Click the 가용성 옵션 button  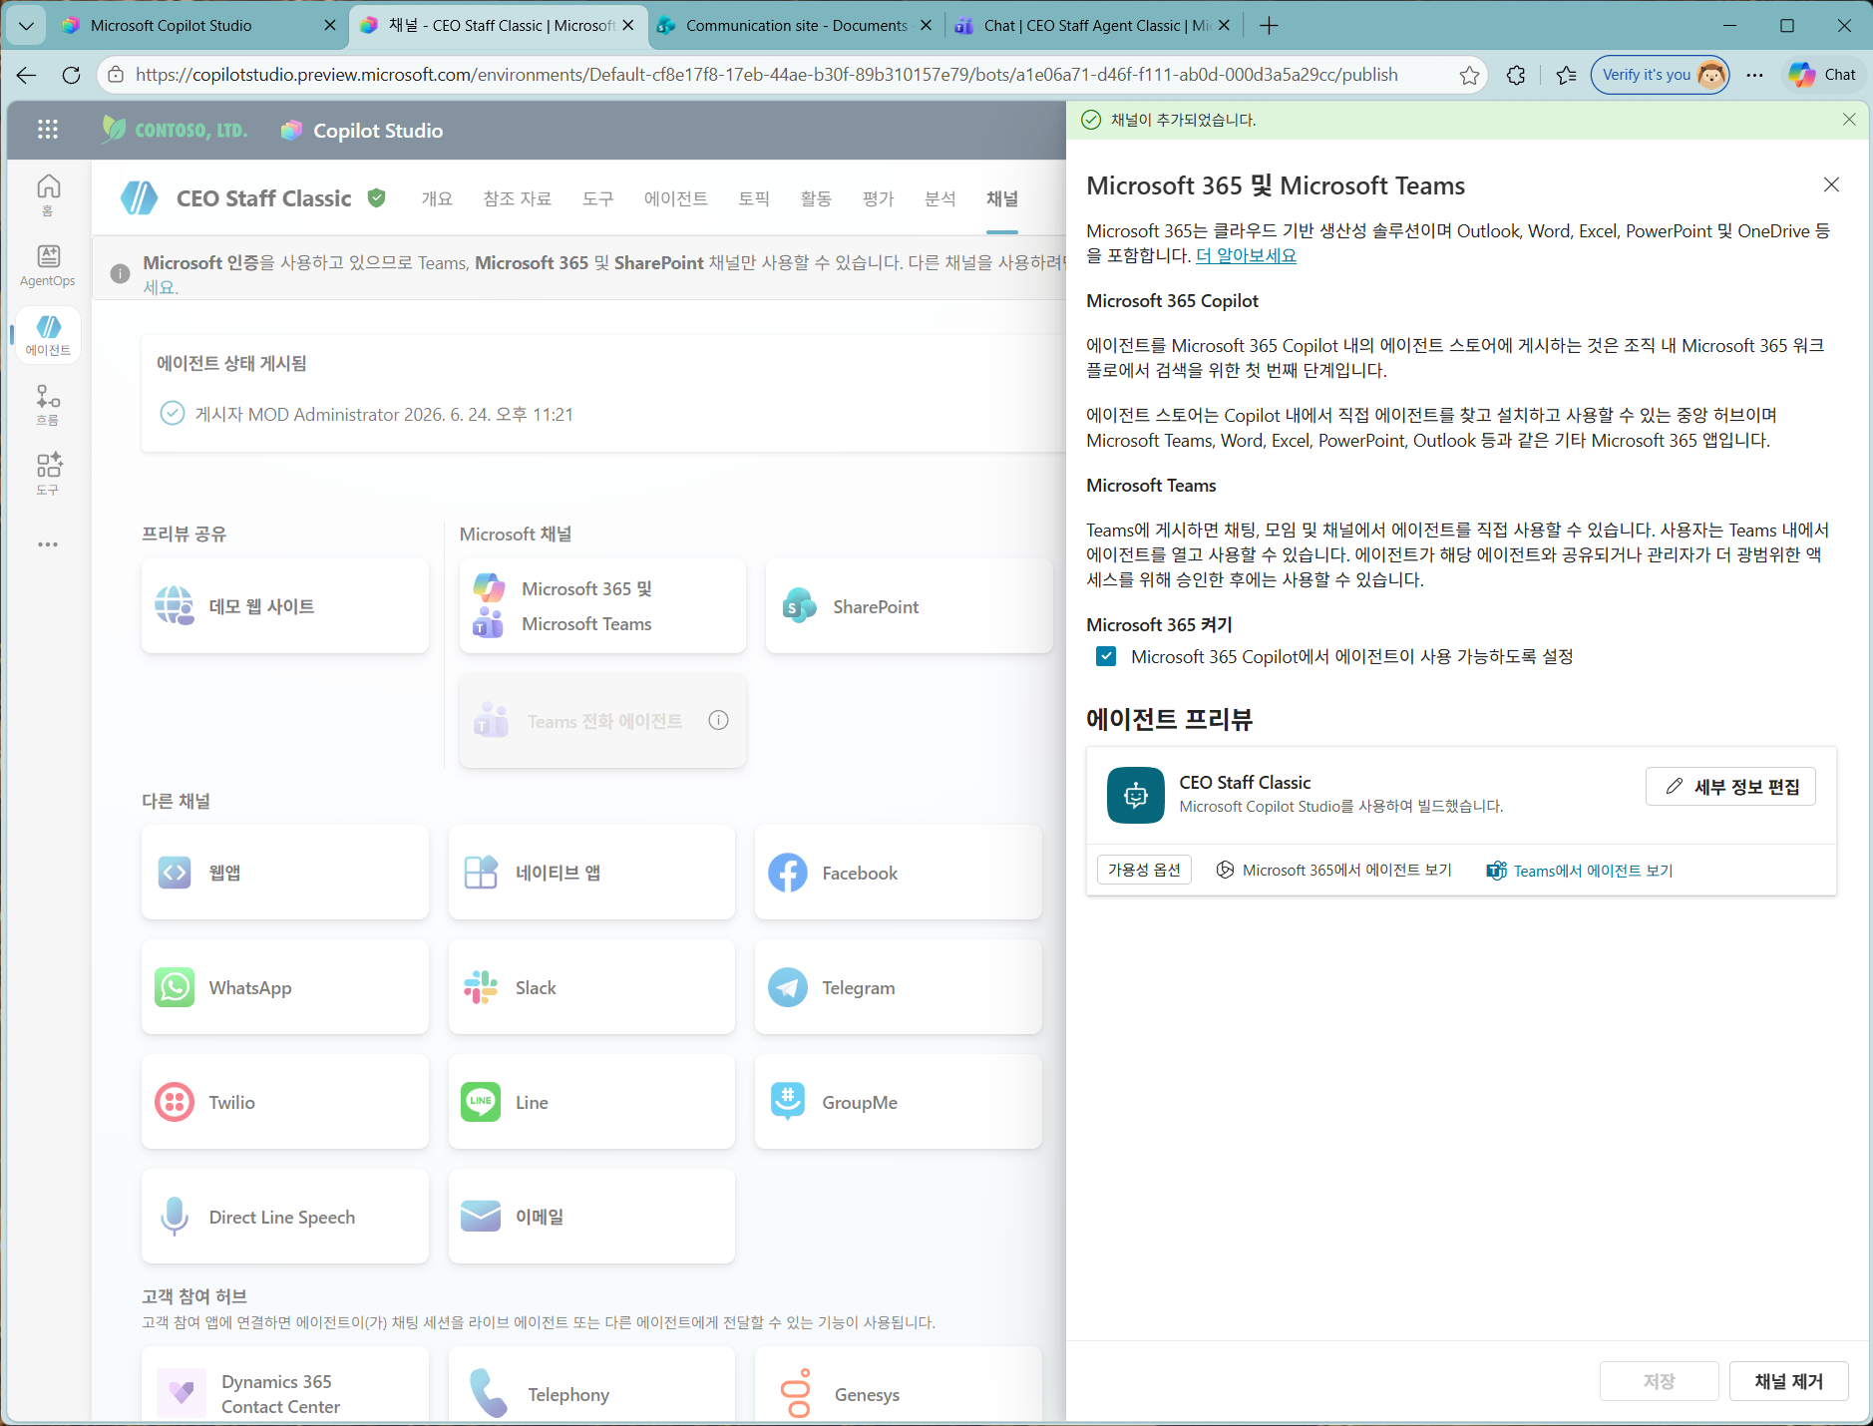[x=1144, y=871]
